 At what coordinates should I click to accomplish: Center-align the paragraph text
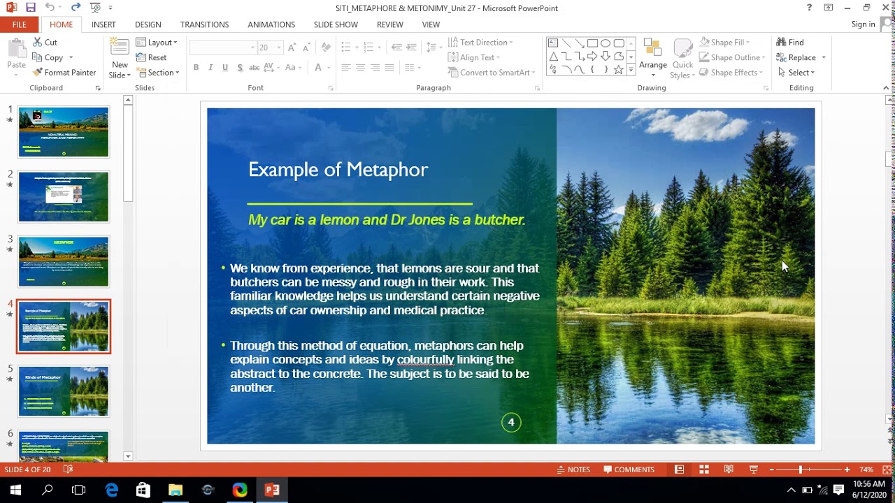click(x=360, y=68)
